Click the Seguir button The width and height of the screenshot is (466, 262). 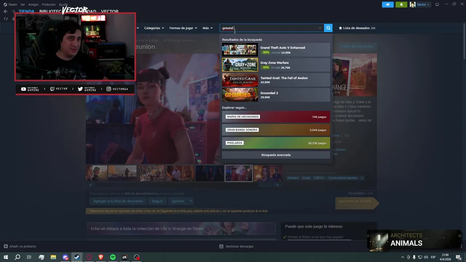(157, 201)
